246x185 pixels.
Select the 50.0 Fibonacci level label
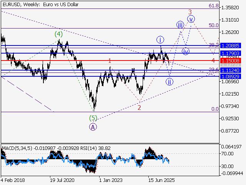(x=214, y=25)
